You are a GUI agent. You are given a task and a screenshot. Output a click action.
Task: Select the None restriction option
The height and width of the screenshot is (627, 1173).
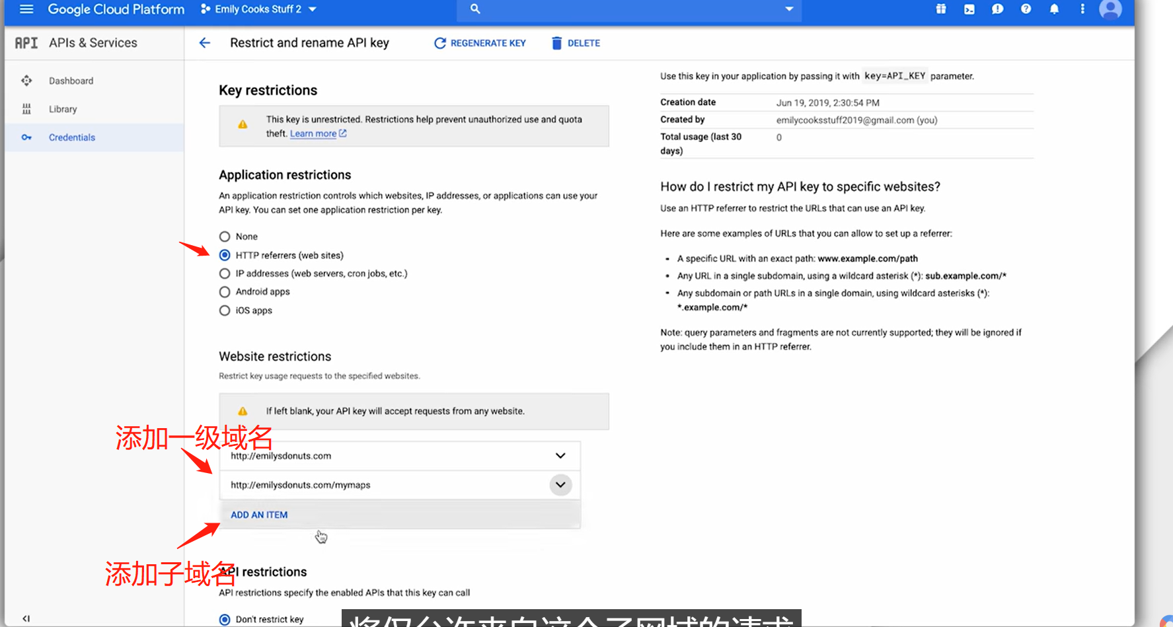click(x=225, y=237)
